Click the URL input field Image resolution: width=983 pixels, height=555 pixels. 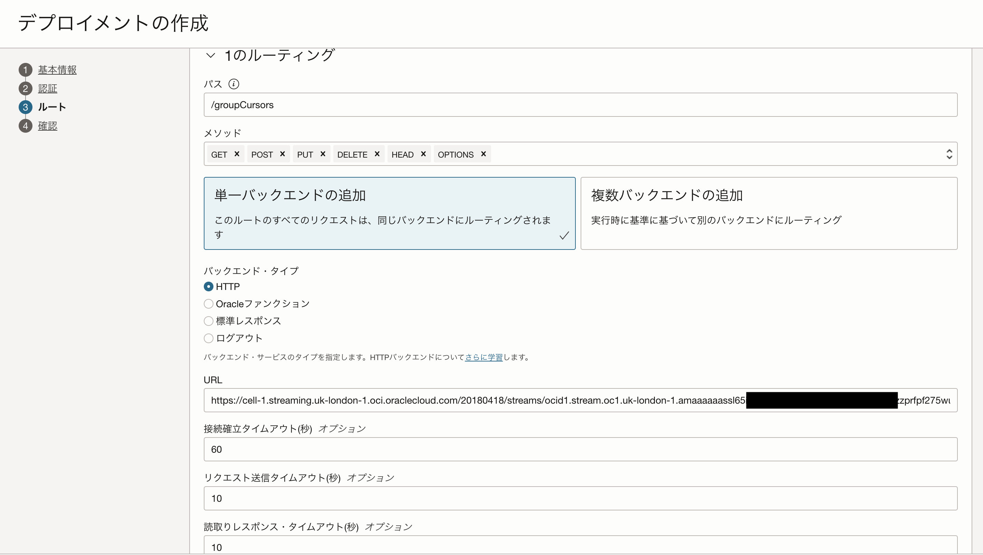coord(572,400)
